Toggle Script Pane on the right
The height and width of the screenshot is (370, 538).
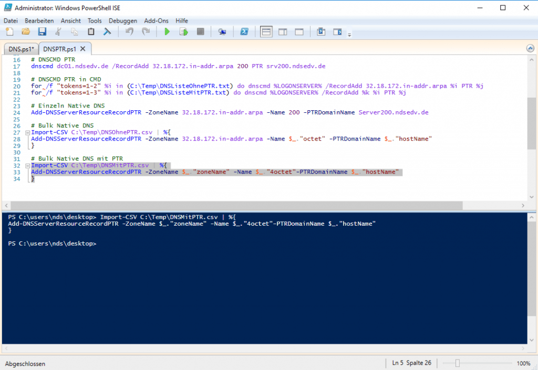tap(283, 31)
